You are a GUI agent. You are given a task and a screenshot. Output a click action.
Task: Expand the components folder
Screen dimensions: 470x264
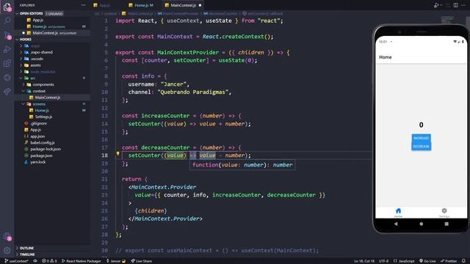43,84
